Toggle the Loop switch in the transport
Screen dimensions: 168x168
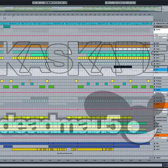pos(121,3)
